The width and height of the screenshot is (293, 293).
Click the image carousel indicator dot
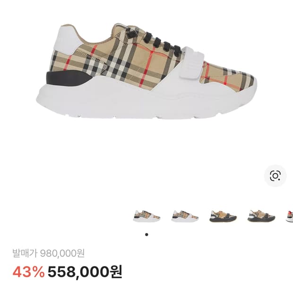coord(146,234)
